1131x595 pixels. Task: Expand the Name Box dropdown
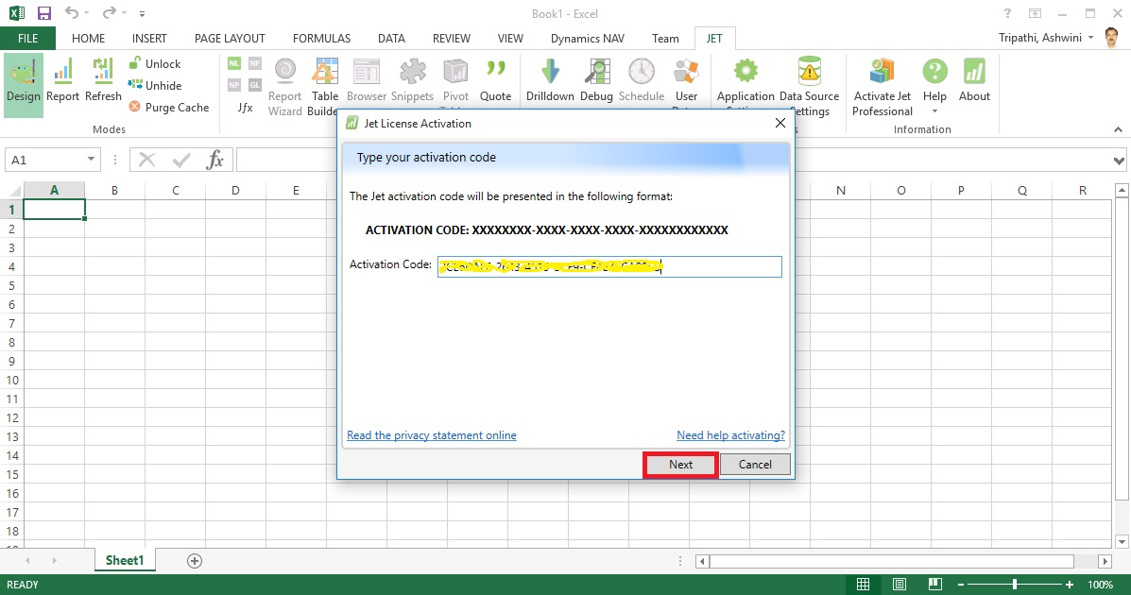coord(91,161)
